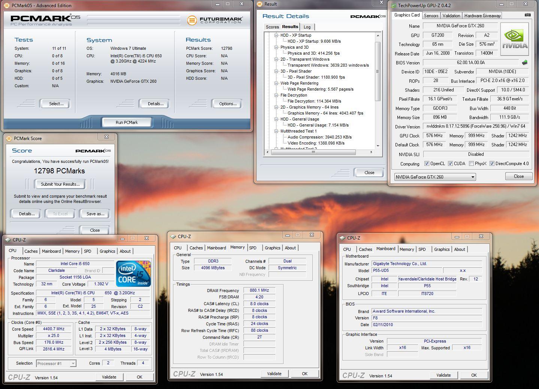
Task: Click Details... in PCMark Score window
Action: pos(27,214)
